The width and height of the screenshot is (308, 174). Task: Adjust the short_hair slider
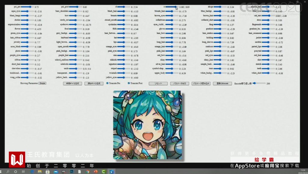[x=27, y=64]
